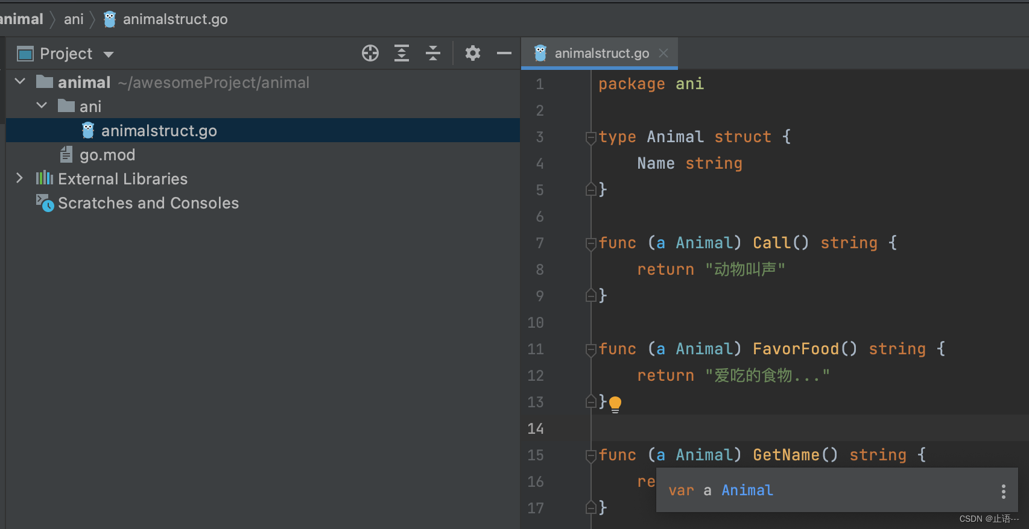Click the ani folder icon in tree
Viewport: 1029px width, 529px height.
pos(66,105)
